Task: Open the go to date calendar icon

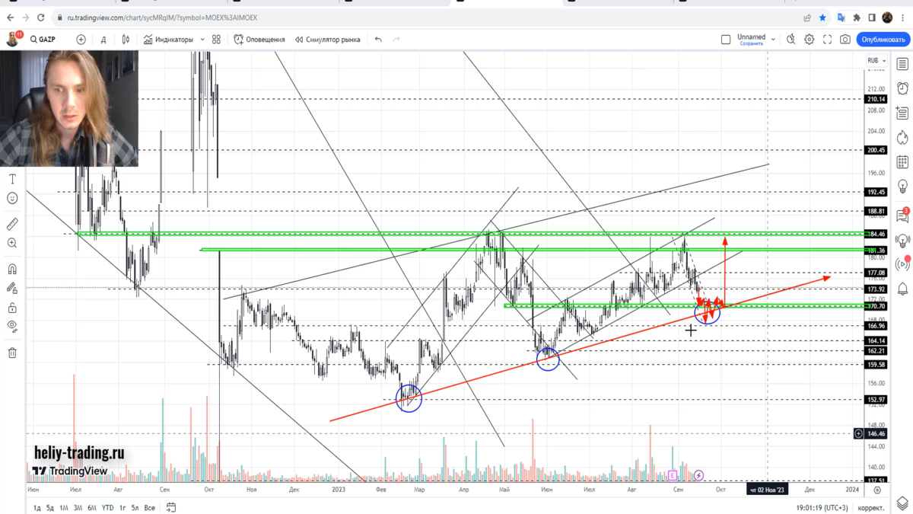Action: (171, 508)
